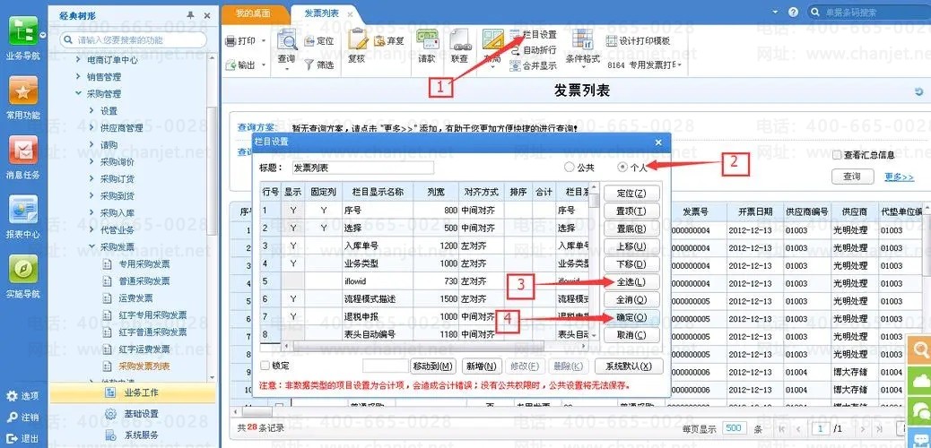Click the 退出 exit icon
931x448 pixels.
click(x=12, y=438)
